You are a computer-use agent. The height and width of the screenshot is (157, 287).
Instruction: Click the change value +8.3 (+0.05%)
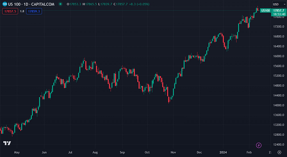(139, 4)
